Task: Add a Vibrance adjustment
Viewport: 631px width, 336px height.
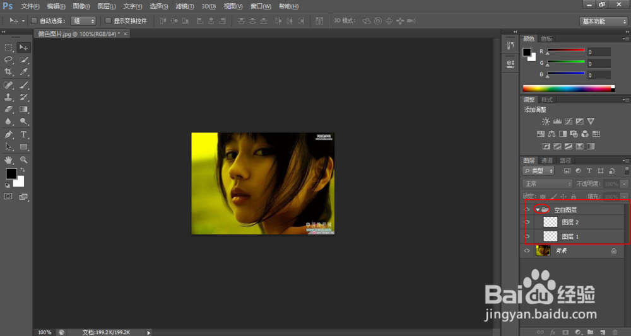Action: pos(591,121)
